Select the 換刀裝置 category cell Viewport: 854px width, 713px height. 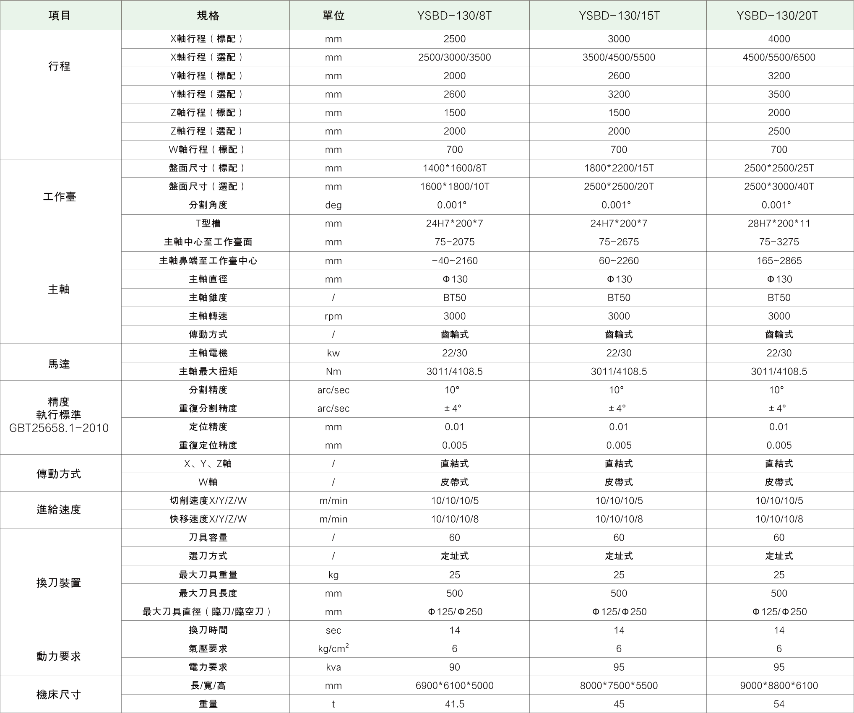(x=59, y=583)
